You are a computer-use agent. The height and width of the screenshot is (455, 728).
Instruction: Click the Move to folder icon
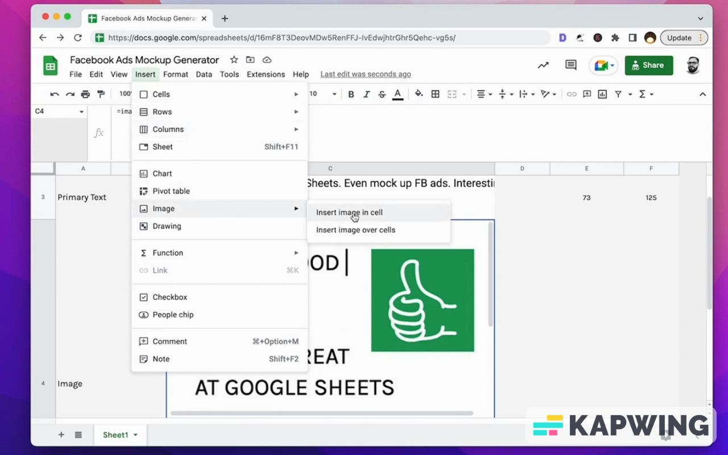[250, 60]
